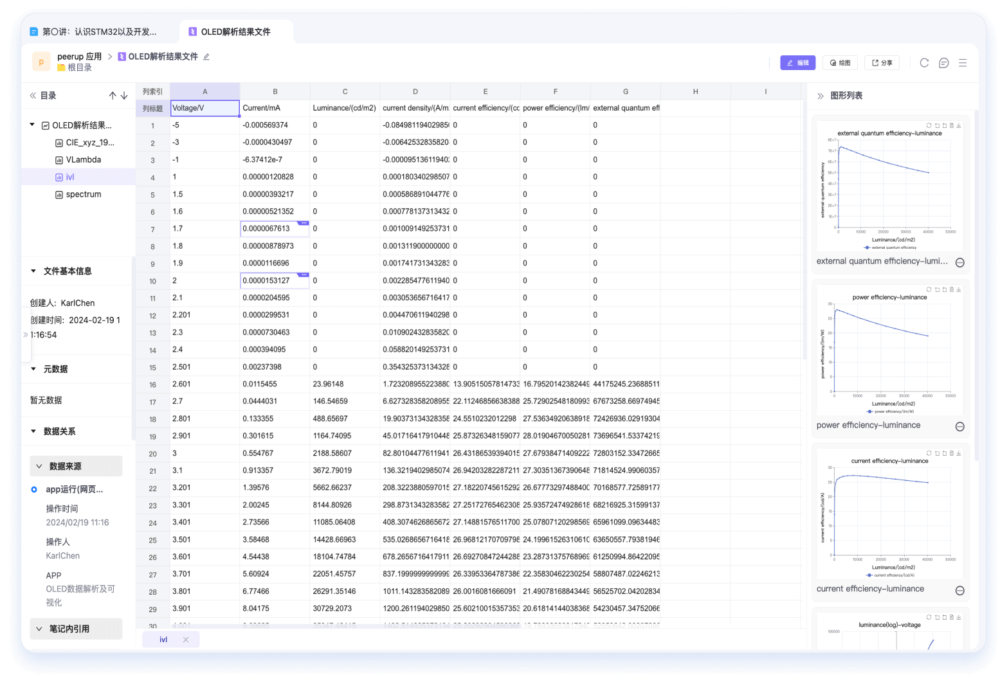Select column H header
1007x684 pixels.
[x=696, y=91]
